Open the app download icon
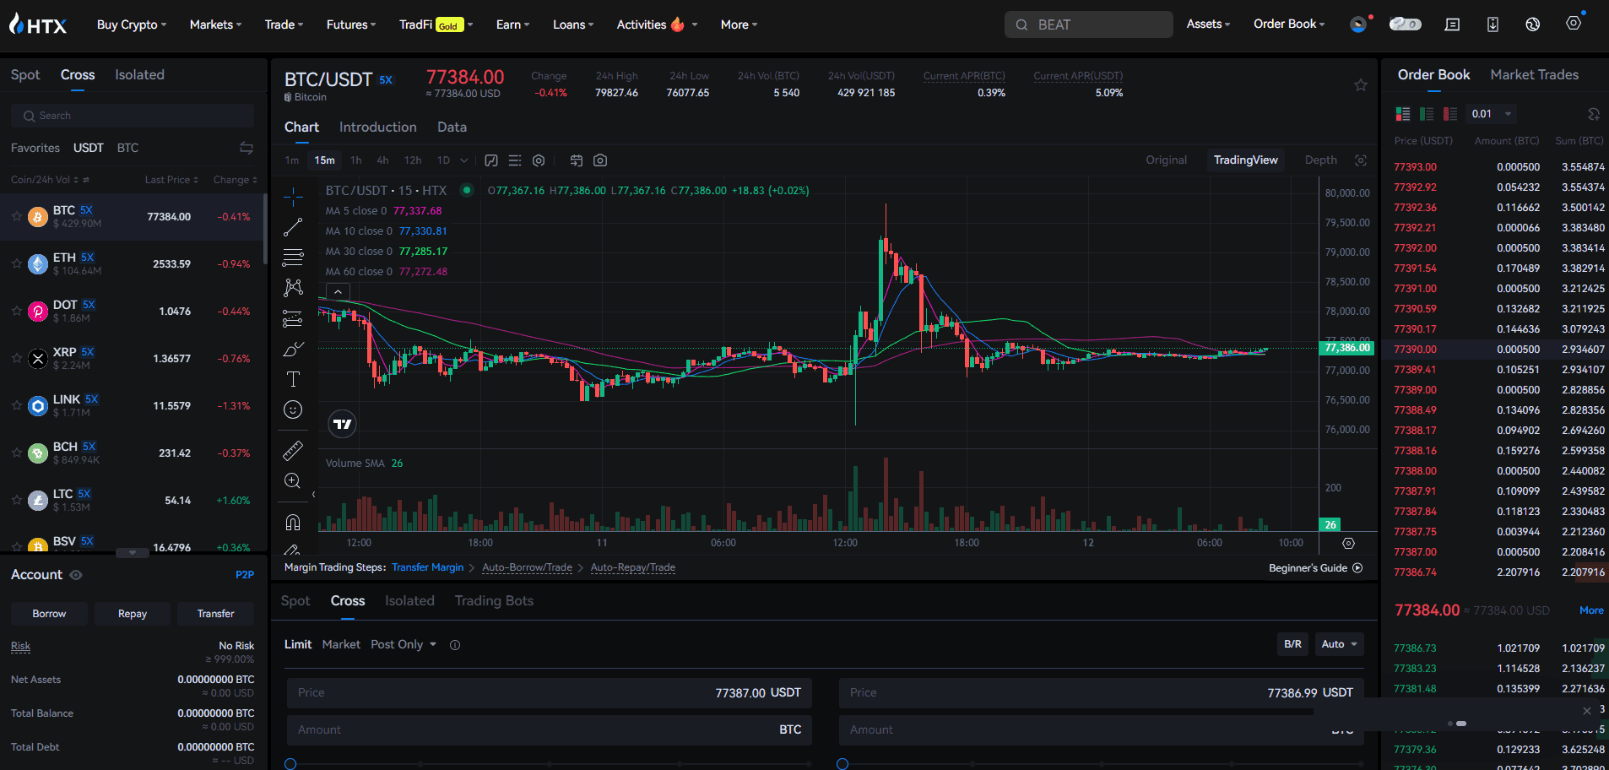The height and width of the screenshot is (770, 1609). (1493, 24)
